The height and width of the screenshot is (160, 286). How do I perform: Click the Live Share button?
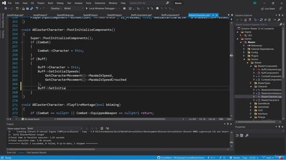pyautogui.click(x=268, y=8)
